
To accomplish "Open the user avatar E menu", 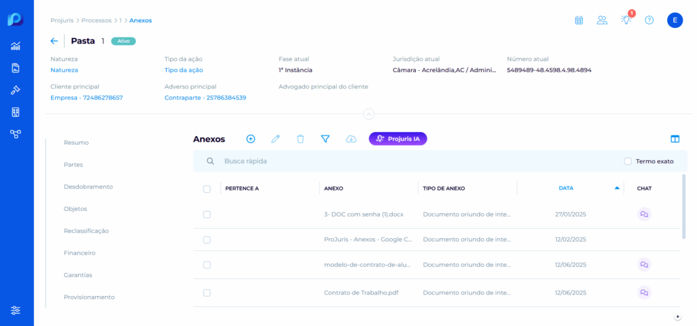I will pyautogui.click(x=675, y=20).
